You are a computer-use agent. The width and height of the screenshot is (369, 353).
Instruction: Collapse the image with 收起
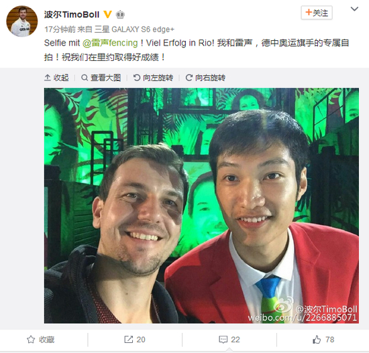click(56, 78)
